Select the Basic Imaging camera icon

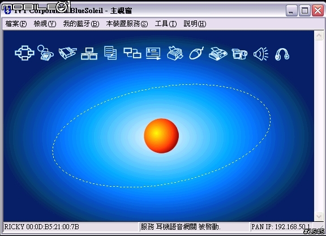(239, 54)
